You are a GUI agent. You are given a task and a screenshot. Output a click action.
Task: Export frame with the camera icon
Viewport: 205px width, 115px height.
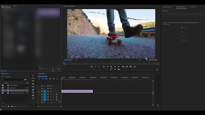point(119,69)
